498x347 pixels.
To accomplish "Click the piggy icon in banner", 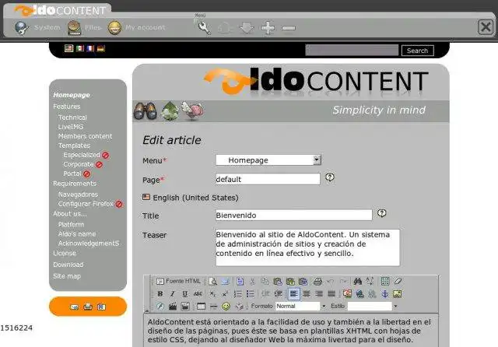I will 193,110.
